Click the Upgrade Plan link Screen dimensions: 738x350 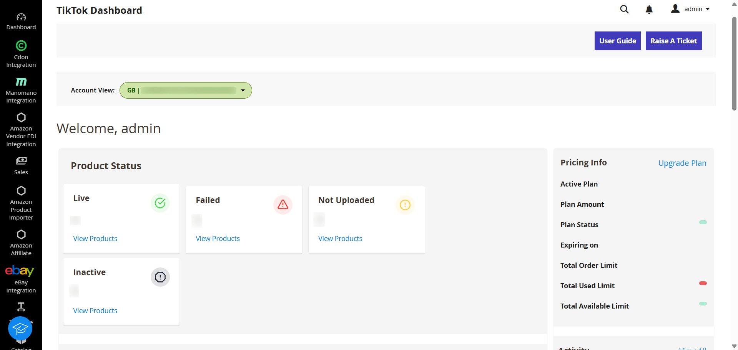[682, 163]
